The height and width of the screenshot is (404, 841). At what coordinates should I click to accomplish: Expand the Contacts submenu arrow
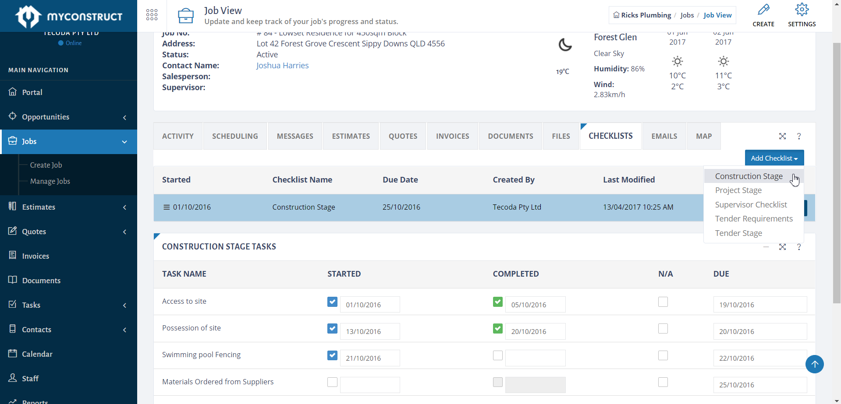124,330
